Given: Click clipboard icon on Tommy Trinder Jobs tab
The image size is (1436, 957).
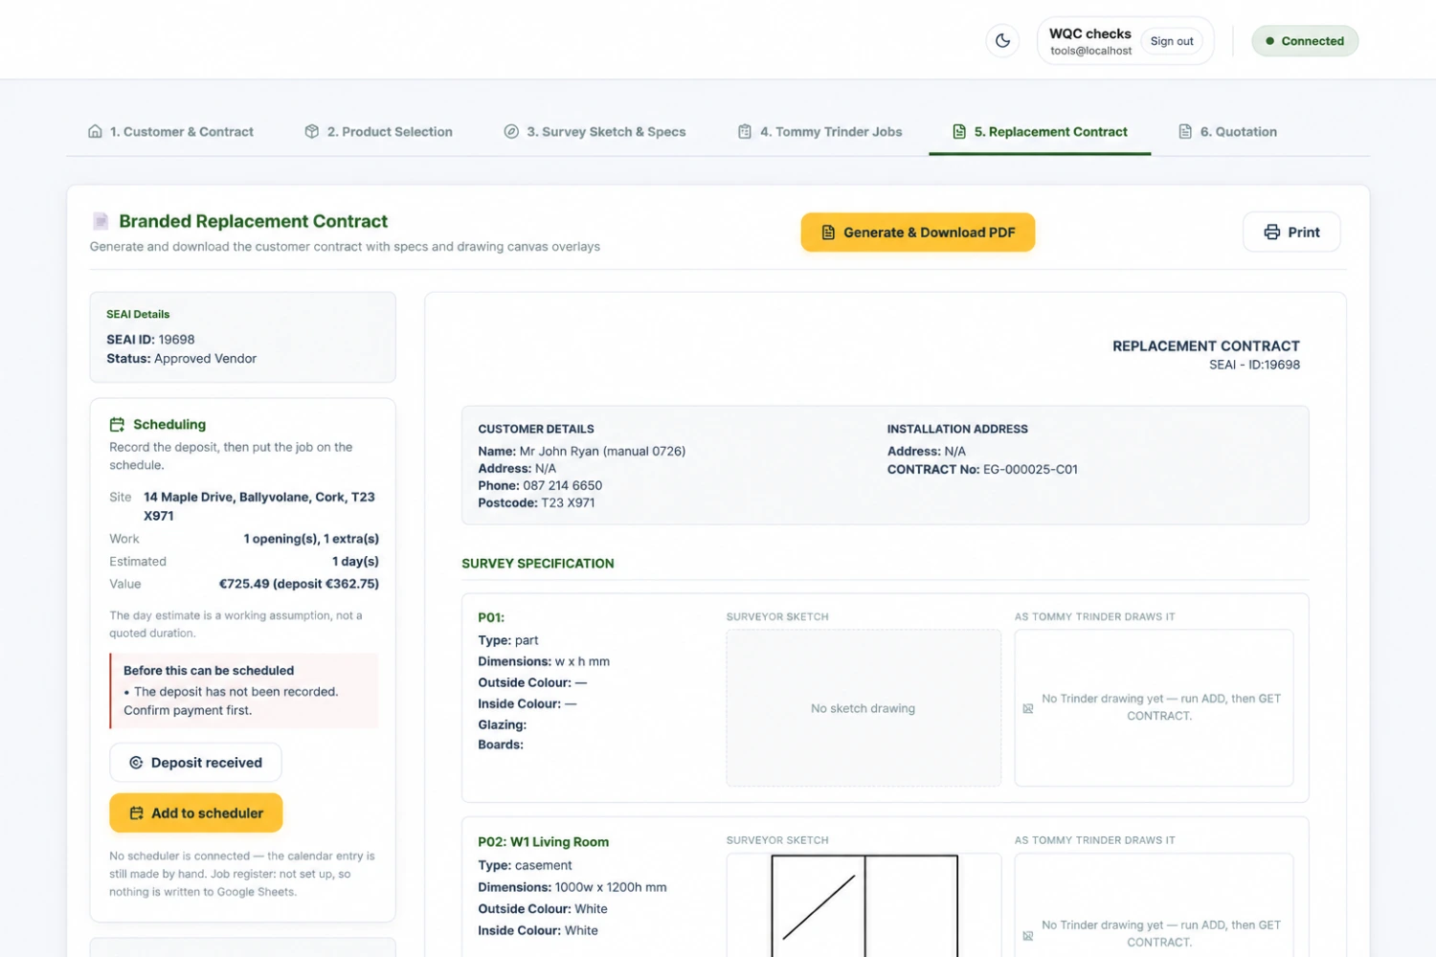Looking at the screenshot, I should coord(745,132).
